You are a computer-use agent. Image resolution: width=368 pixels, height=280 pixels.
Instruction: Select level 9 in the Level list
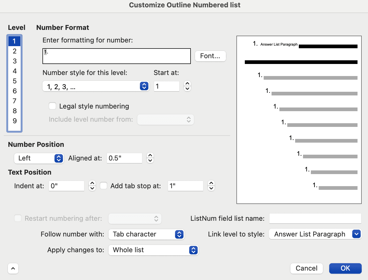tap(14, 121)
